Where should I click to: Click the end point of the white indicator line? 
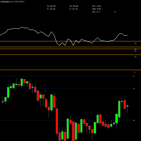pos(127,35)
